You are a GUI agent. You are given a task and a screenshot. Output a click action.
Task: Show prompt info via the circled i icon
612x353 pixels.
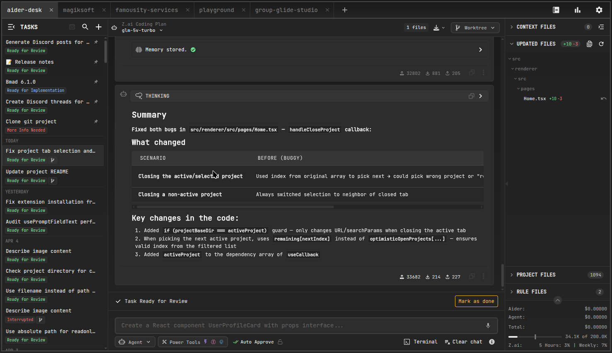[x=492, y=342]
